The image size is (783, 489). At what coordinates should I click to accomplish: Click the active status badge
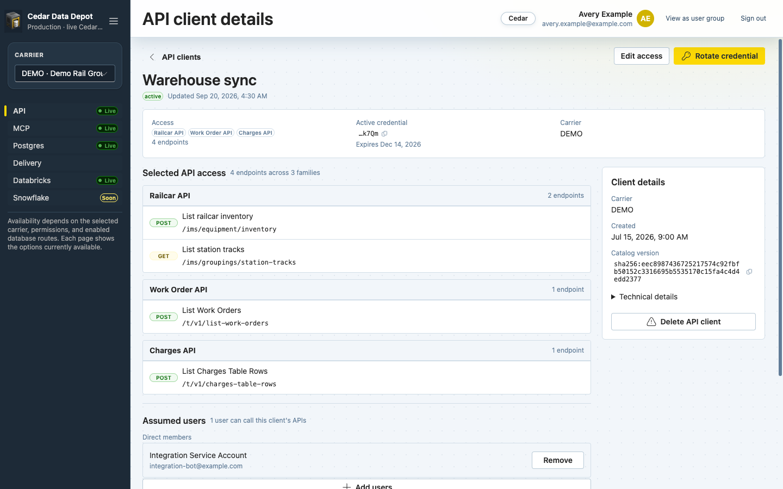click(153, 96)
